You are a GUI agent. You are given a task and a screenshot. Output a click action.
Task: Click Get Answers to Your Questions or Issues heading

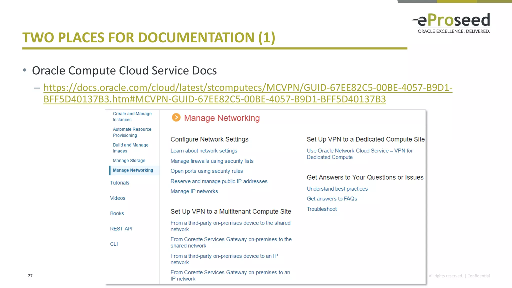(365, 177)
